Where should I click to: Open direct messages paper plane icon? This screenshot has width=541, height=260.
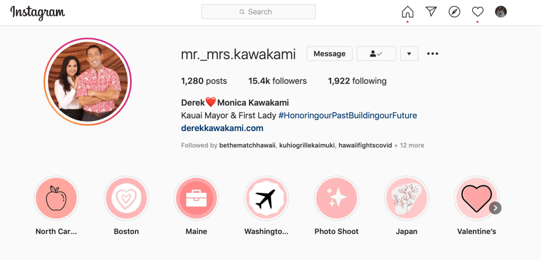[431, 12]
